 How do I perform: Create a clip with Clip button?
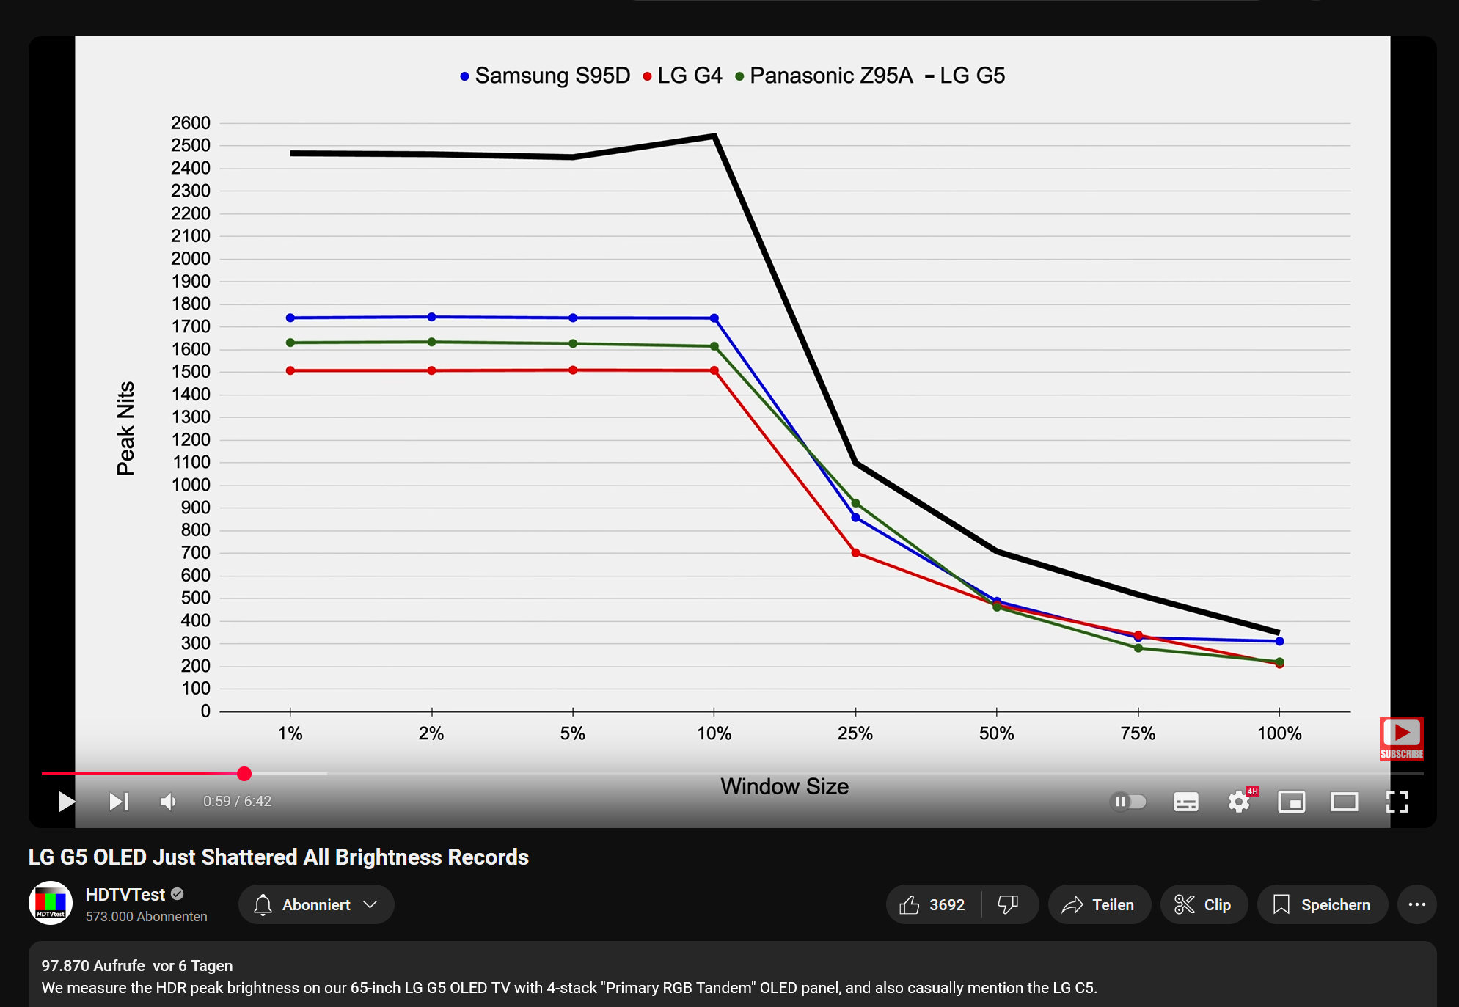pos(1203,904)
